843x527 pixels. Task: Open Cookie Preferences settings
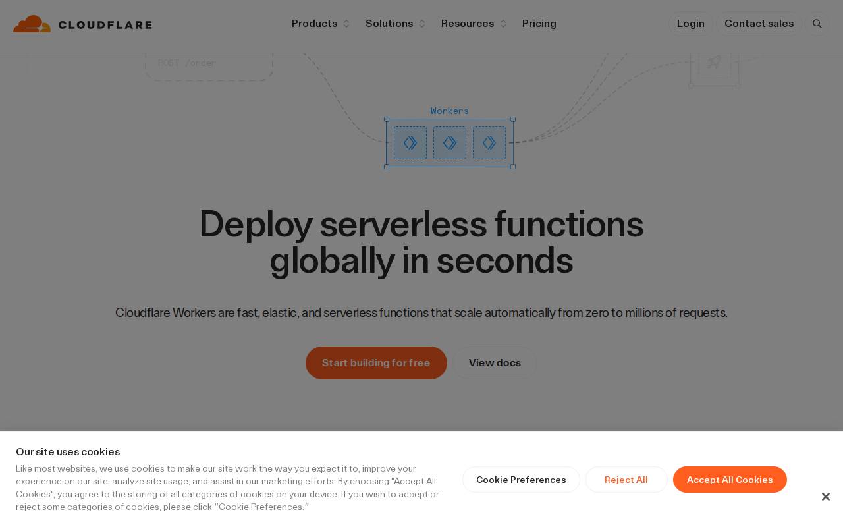(x=521, y=480)
